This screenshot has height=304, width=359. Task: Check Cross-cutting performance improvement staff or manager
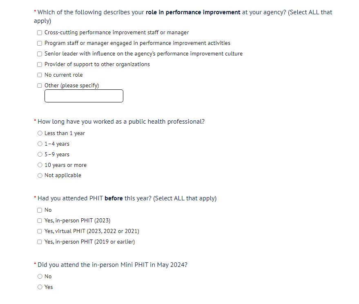point(40,33)
